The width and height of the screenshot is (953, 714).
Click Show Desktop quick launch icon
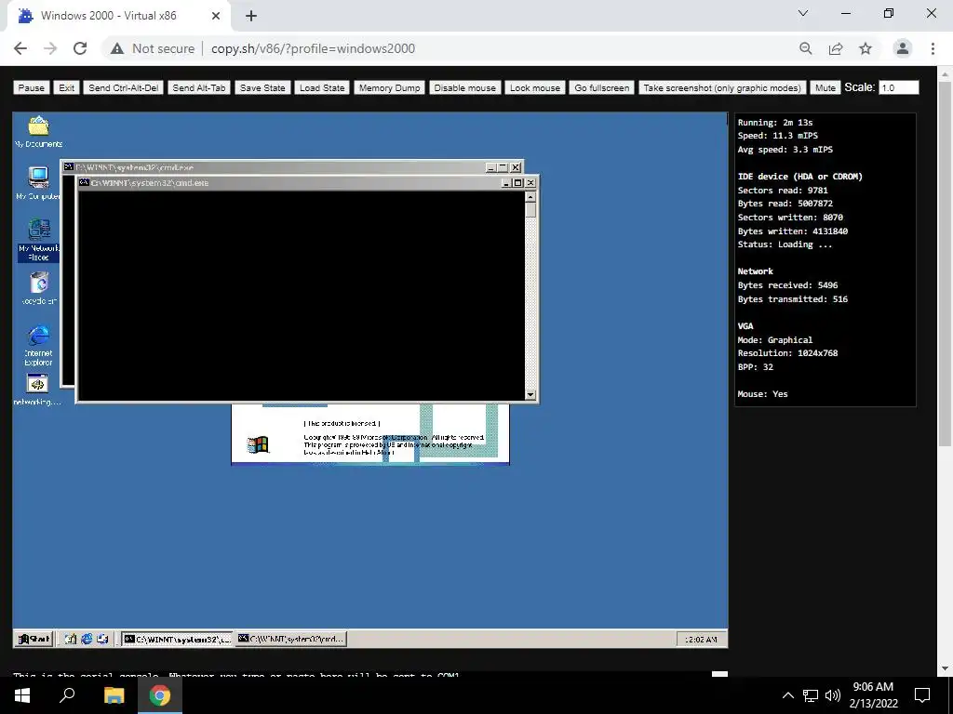click(x=71, y=639)
